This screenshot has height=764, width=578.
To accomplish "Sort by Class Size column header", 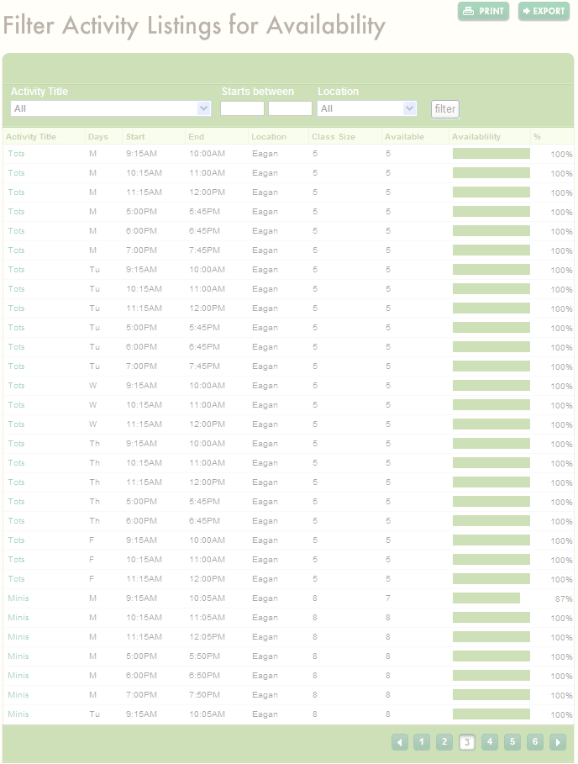I will coord(333,136).
